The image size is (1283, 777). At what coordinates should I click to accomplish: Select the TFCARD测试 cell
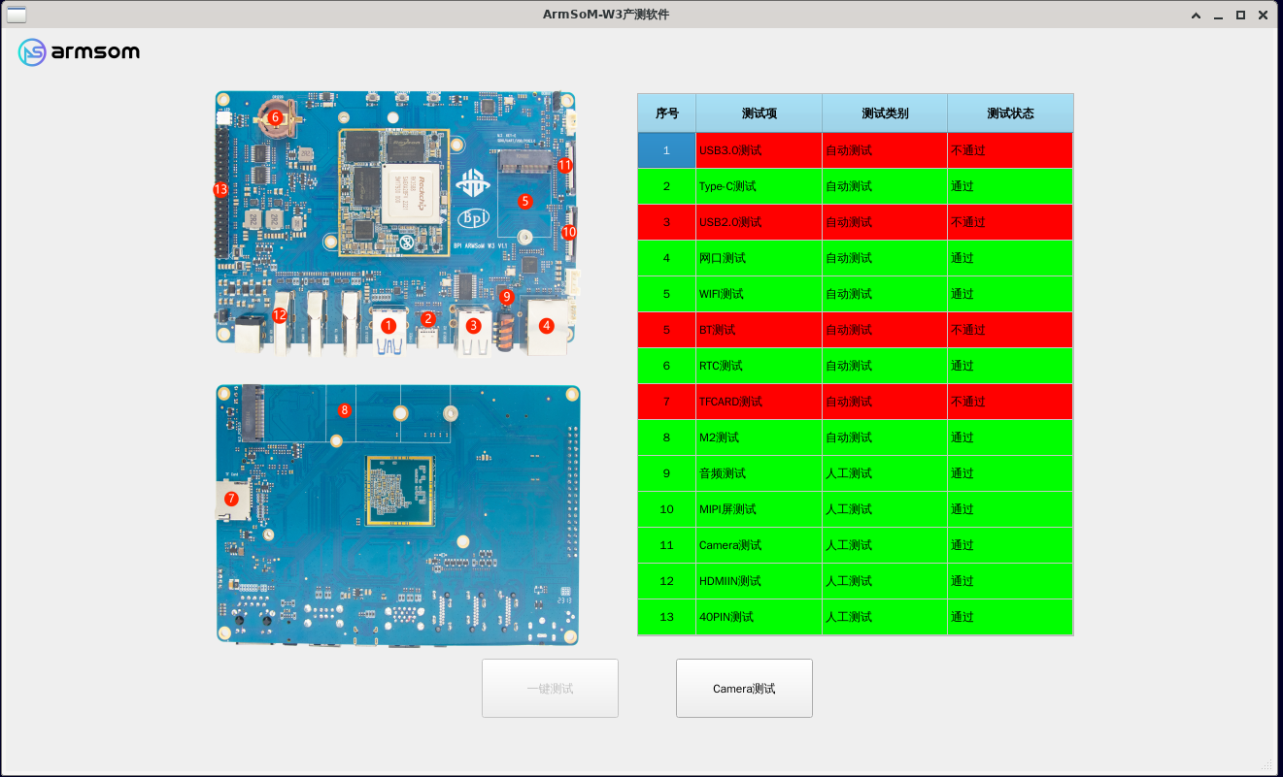(760, 402)
